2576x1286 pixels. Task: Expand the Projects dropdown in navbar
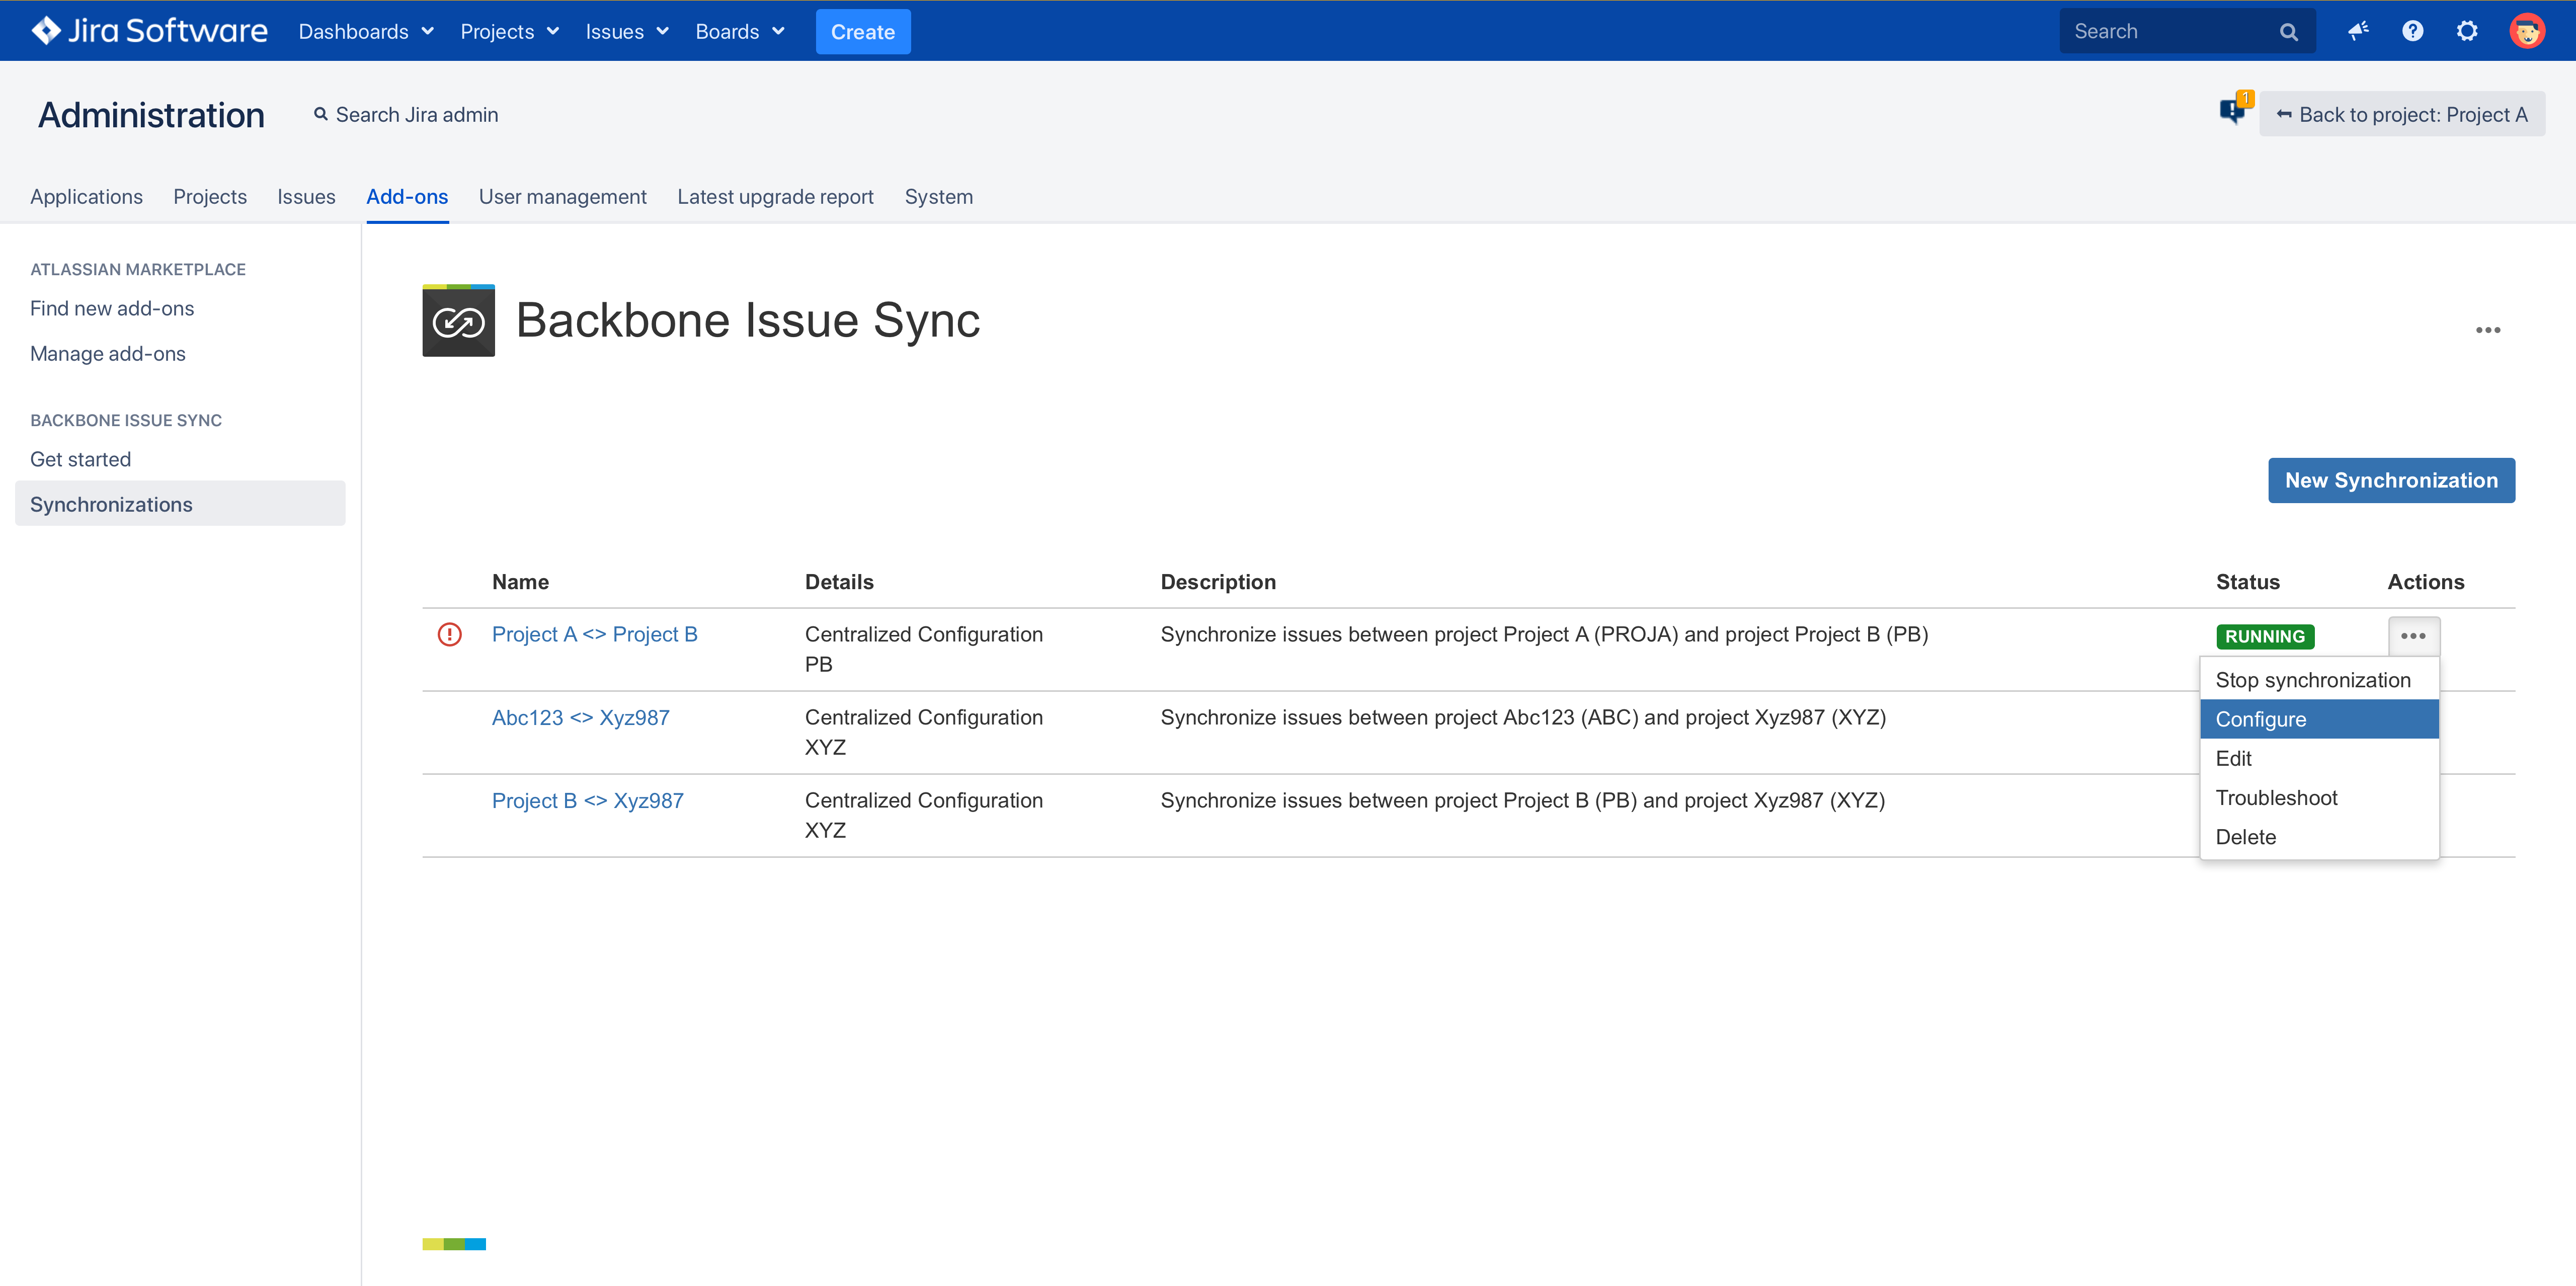[x=509, y=32]
